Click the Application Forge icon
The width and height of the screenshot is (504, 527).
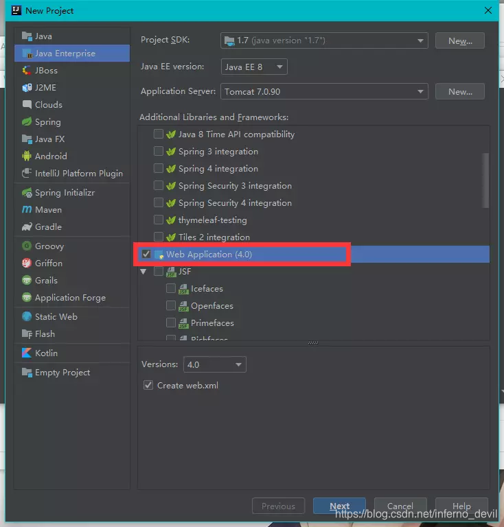[x=27, y=297]
